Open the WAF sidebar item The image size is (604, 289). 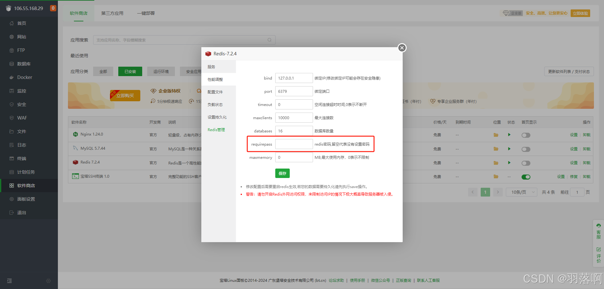[29, 118]
